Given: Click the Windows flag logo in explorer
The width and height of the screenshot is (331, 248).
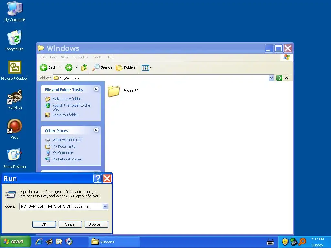Looking at the screenshot, I should click(286, 57).
